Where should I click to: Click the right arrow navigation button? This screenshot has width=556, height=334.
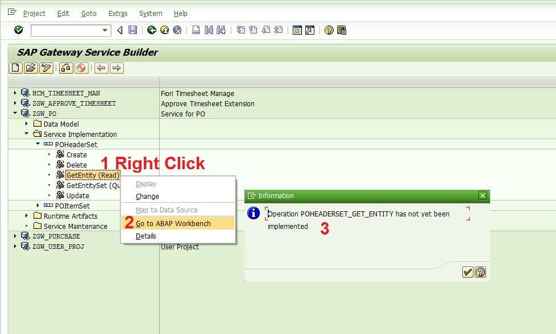117,68
